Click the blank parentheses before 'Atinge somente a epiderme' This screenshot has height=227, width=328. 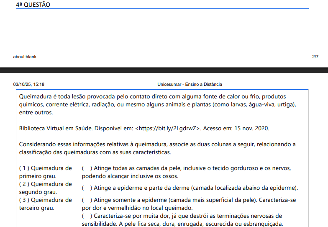(x=87, y=200)
